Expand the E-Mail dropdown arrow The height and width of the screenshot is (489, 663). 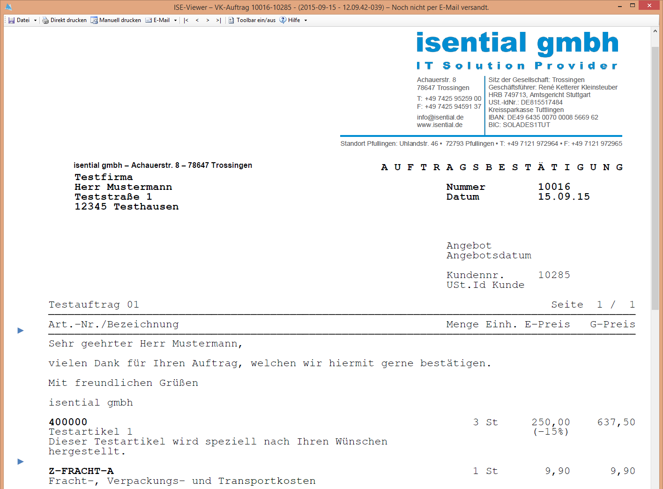[x=176, y=20]
